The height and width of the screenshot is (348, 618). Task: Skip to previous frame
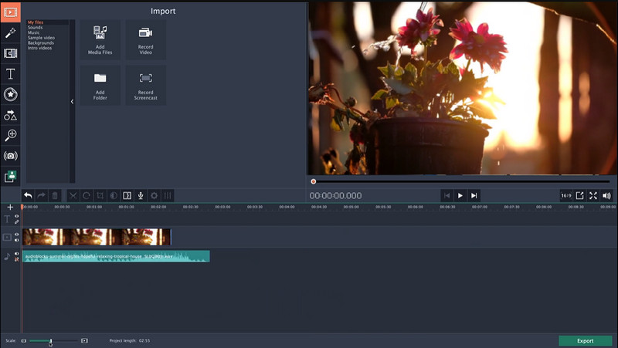(x=447, y=195)
